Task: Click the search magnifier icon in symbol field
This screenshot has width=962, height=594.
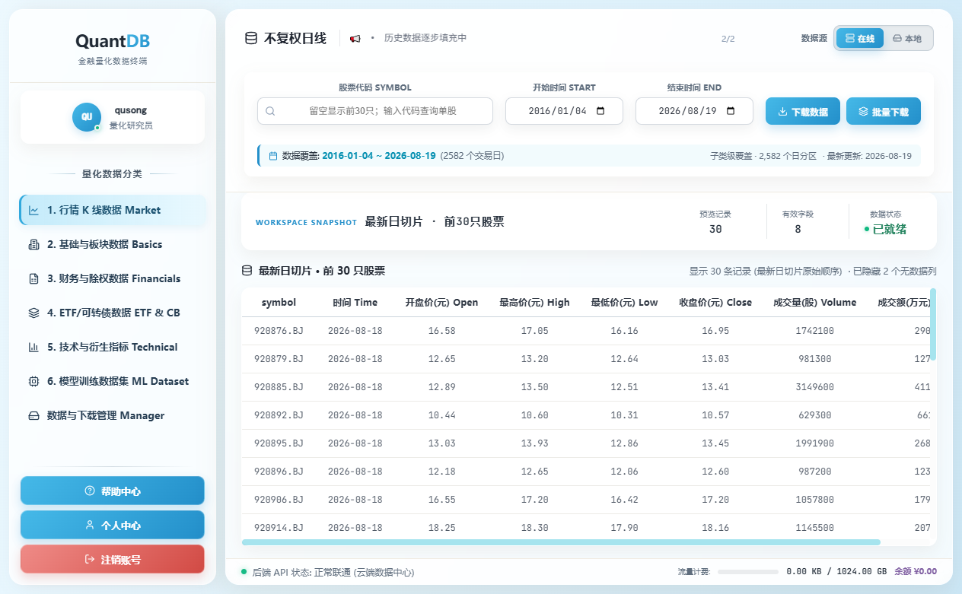Action: [270, 111]
